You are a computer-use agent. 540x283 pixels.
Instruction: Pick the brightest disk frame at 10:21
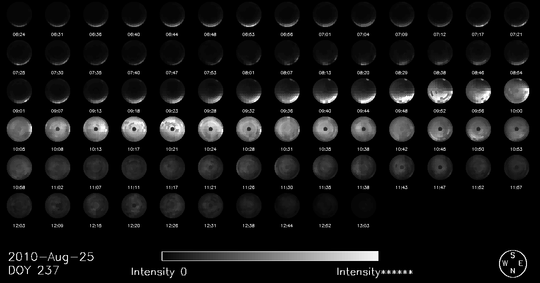pyautogui.click(x=172, y=129)
